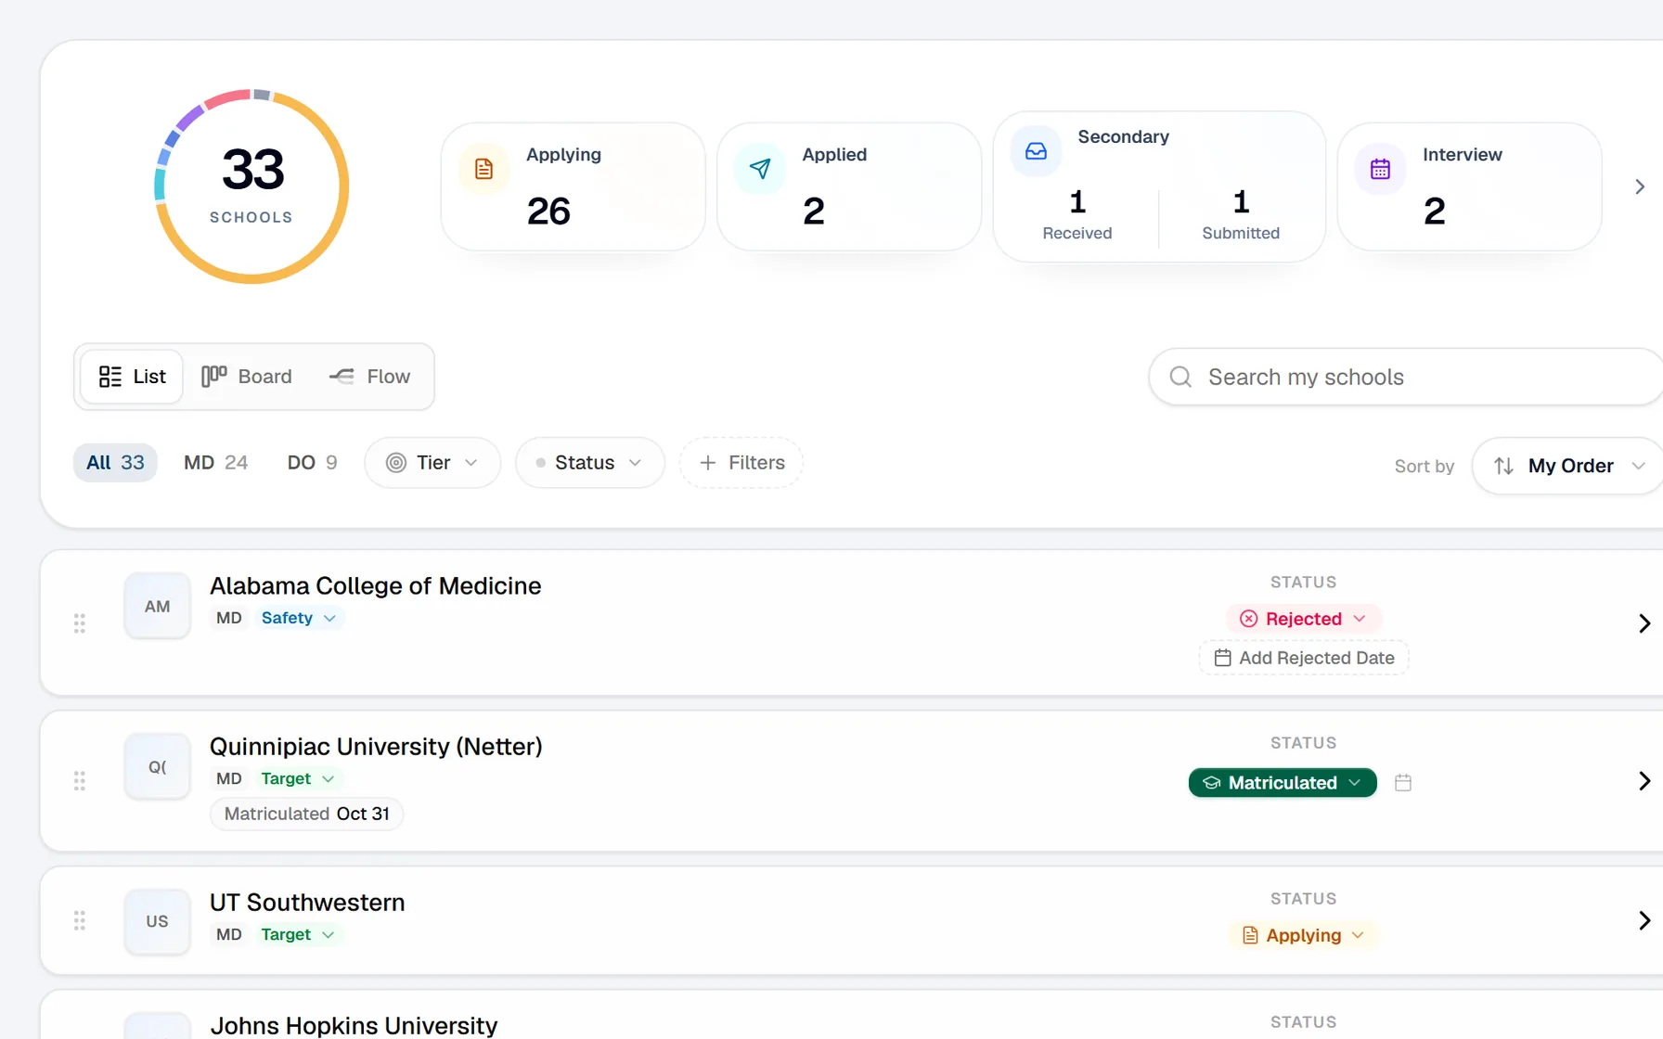Change Target tier for Quinnipiac University
The image size is (1663, 1039).
pyautogui.click(x=297, y=778)
